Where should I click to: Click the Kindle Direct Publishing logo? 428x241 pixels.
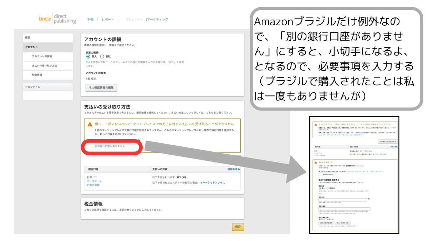57,19
